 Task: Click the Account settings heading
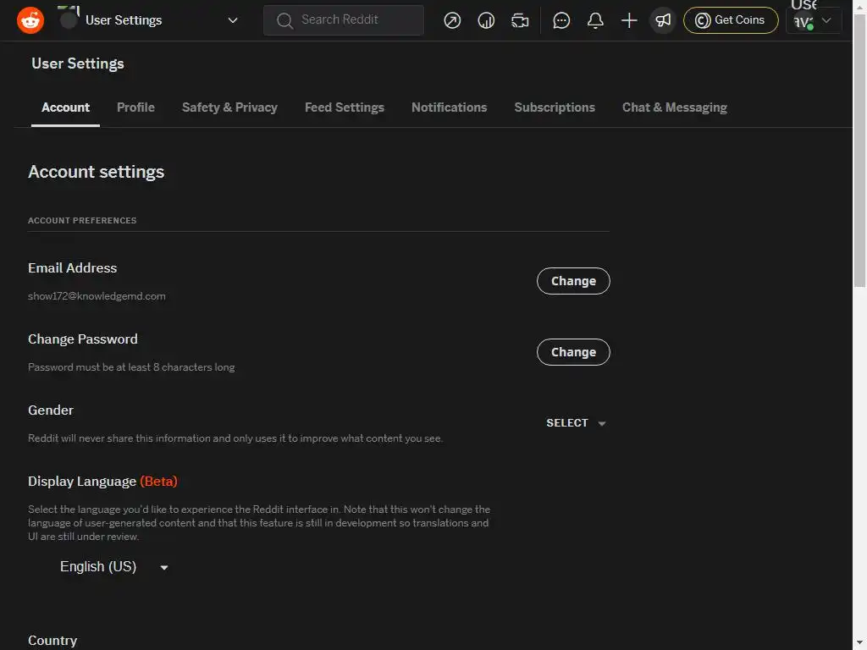tap(97, 172)
